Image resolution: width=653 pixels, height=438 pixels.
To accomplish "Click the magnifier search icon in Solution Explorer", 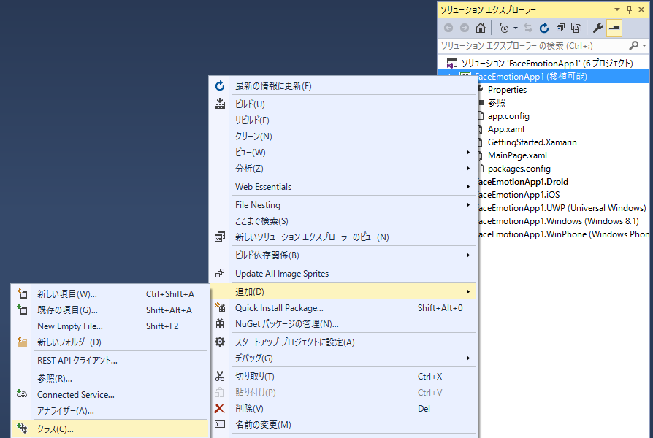I will (633, 45).
